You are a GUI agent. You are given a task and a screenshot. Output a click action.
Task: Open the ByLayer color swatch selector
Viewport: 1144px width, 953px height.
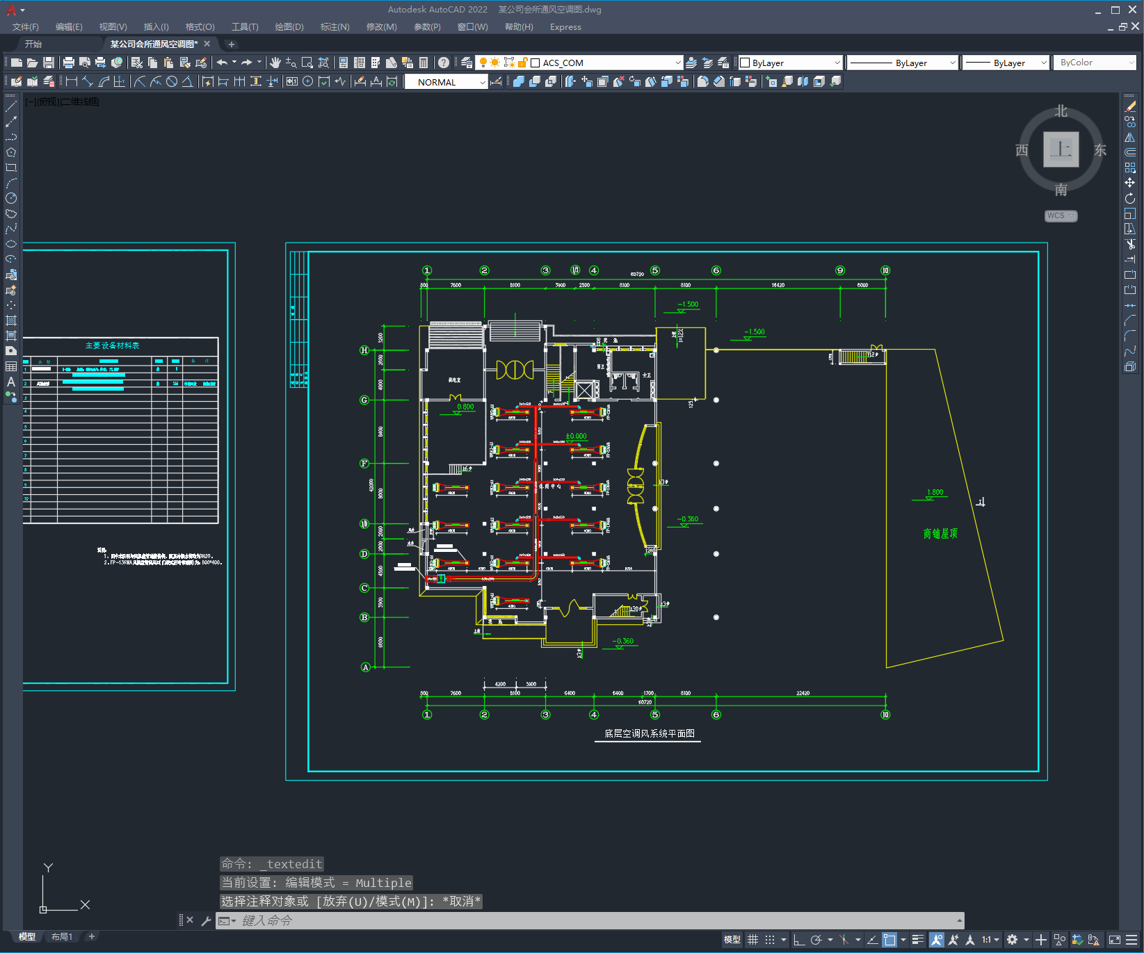pos(790,63)
